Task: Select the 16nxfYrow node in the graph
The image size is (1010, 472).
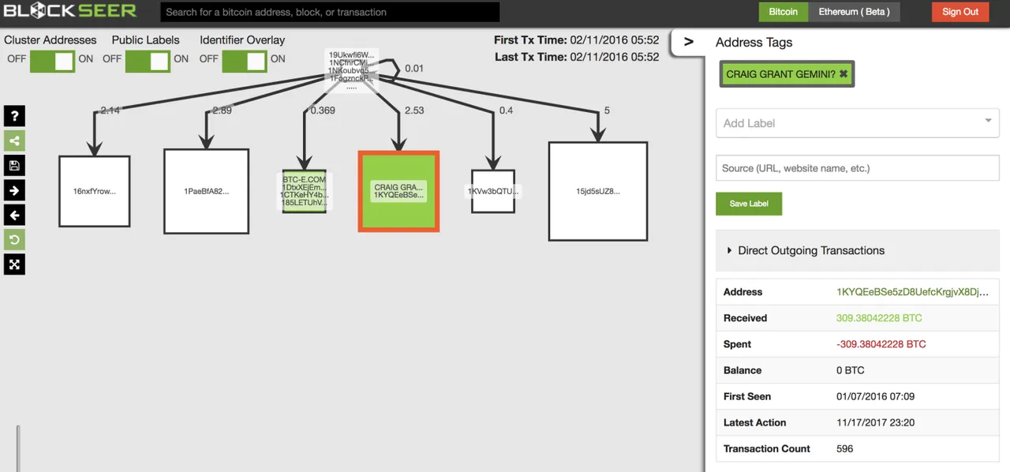Action: coord(94,191)
